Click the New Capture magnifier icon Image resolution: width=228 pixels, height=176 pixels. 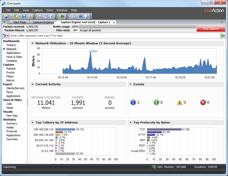pyautogui.click(x=7, y=16)
